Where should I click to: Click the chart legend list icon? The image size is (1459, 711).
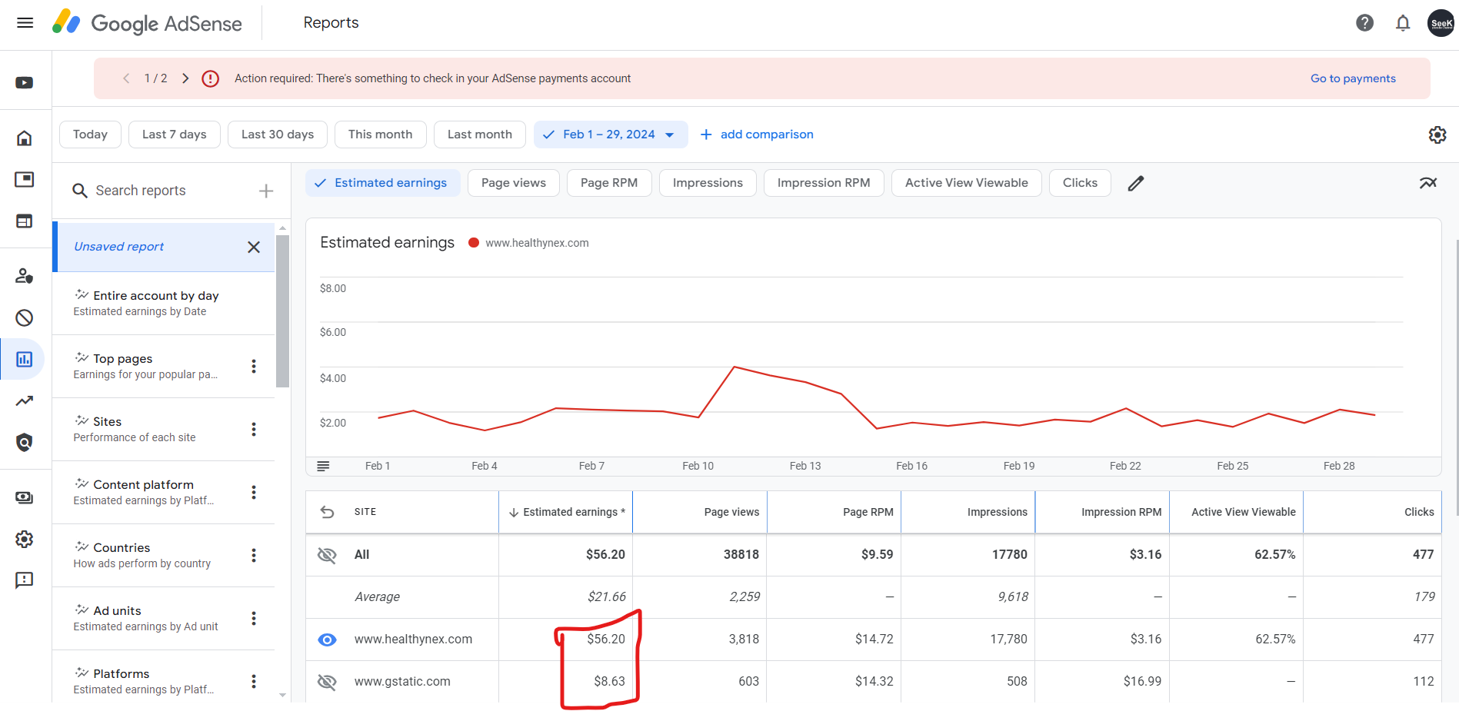click(323, 466)
